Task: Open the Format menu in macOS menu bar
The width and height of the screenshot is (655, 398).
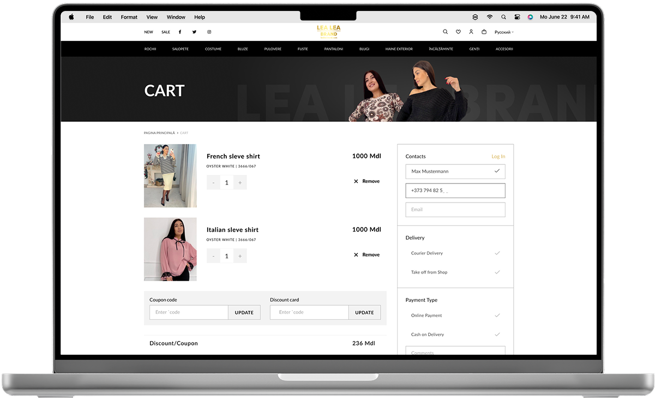Action: 129,17
